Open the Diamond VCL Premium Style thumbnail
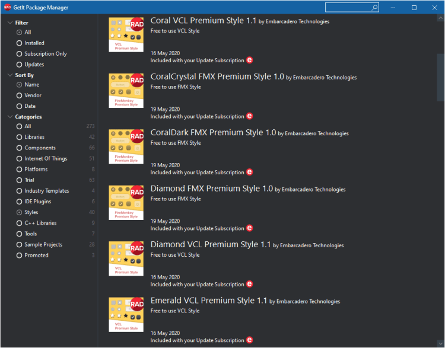445x348 pixels. point(126,258)
